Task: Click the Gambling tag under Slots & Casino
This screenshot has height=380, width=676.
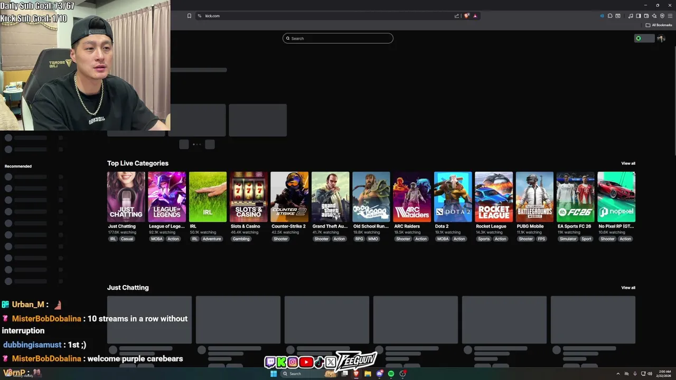Action: click(241, 239)
